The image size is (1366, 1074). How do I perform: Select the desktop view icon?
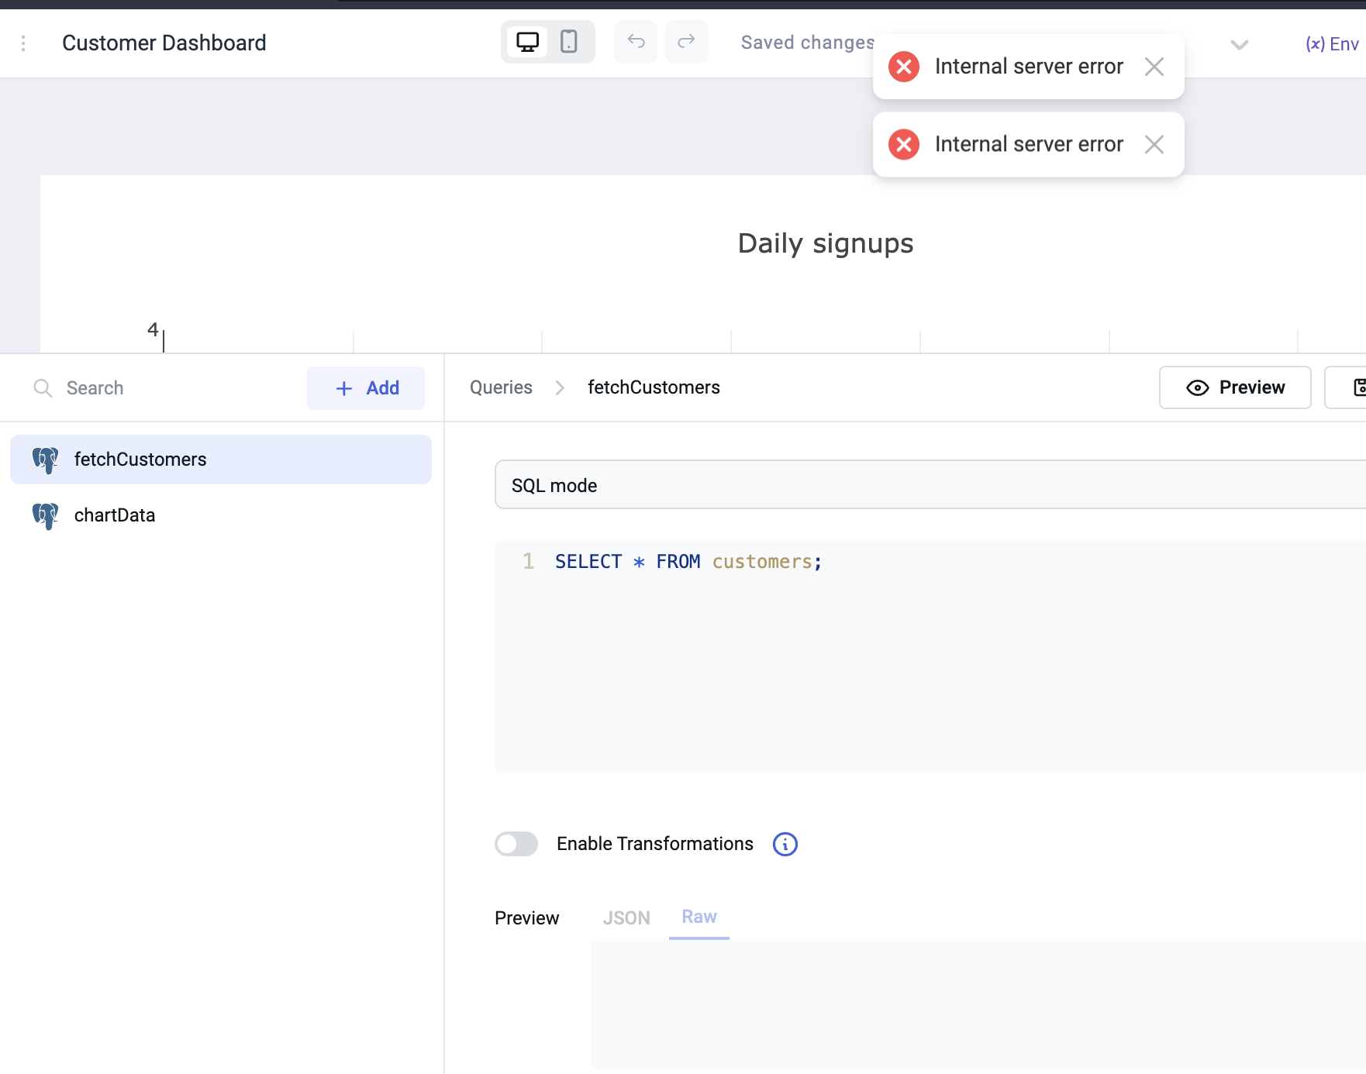pos(528,42)
